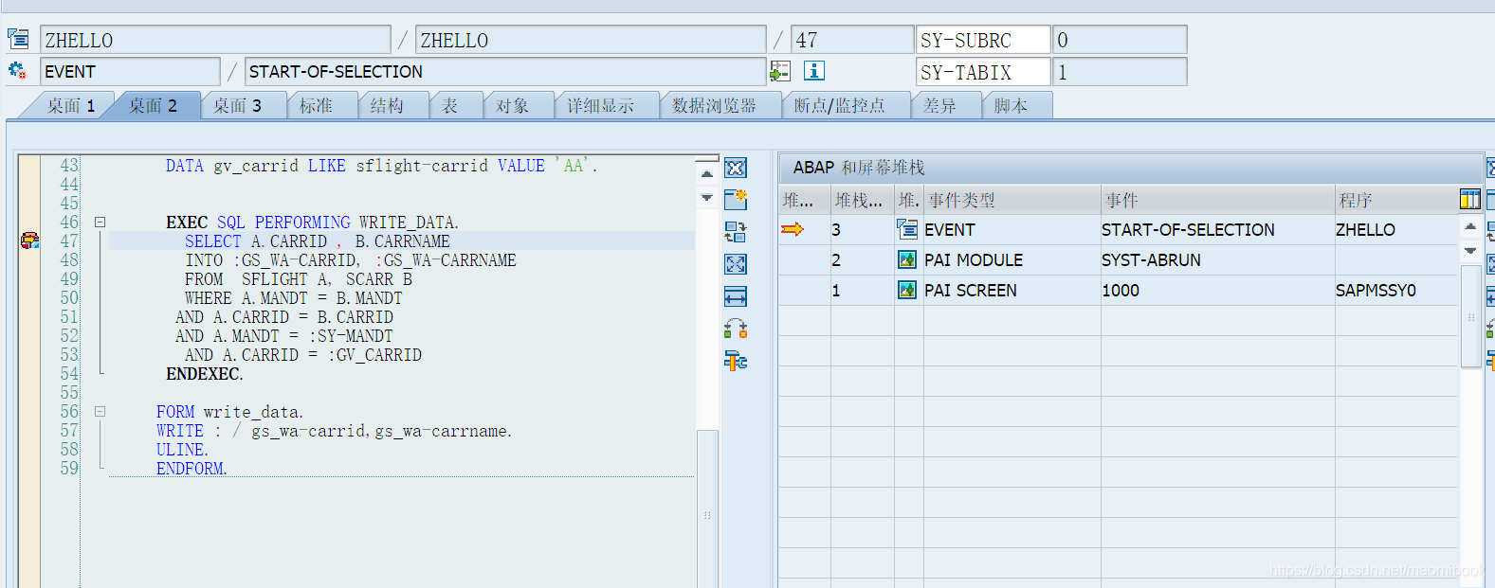
Task: Click the 程序 column header
Action: coord(1395,200)
